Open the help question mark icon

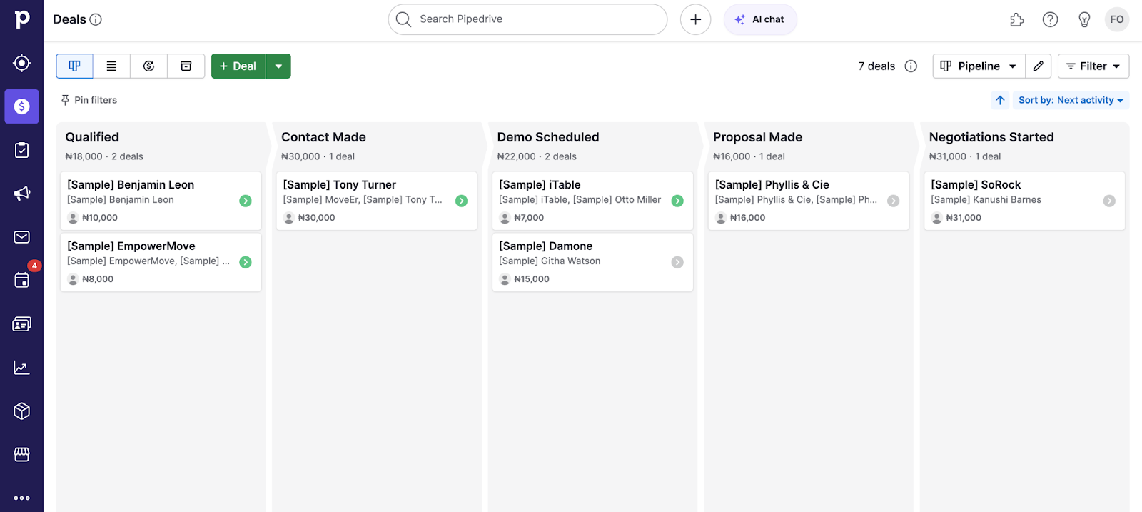point(1050,20)
